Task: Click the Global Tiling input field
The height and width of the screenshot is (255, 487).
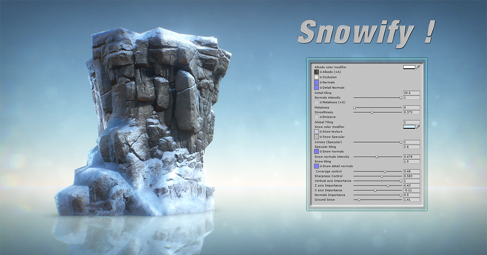Action: tap(411, 122)
